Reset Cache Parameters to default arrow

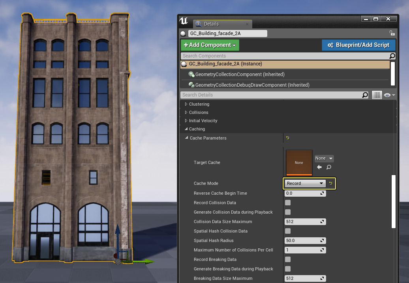pyautogui.click(x=287, y=138)
